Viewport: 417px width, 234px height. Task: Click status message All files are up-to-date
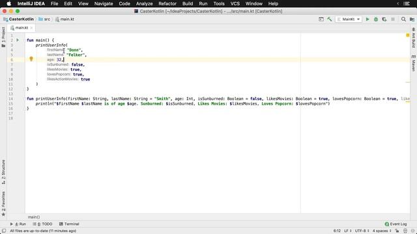[43, 231]
